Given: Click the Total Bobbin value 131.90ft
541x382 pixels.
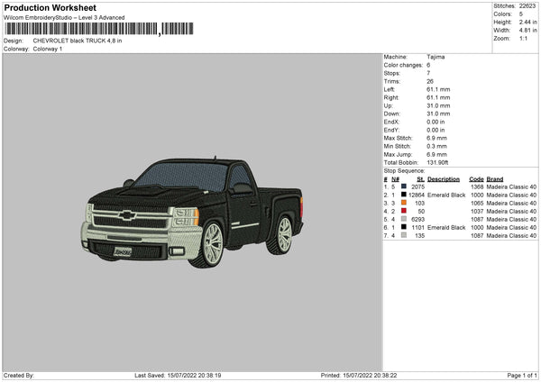Looking at the screenshot, I should 437,163.
